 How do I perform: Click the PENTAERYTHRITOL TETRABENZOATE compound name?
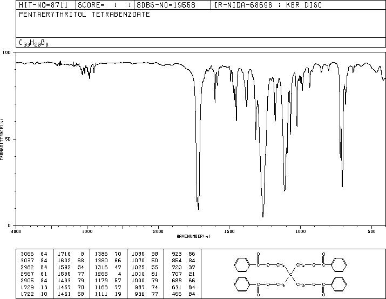[x=84, y=15]
